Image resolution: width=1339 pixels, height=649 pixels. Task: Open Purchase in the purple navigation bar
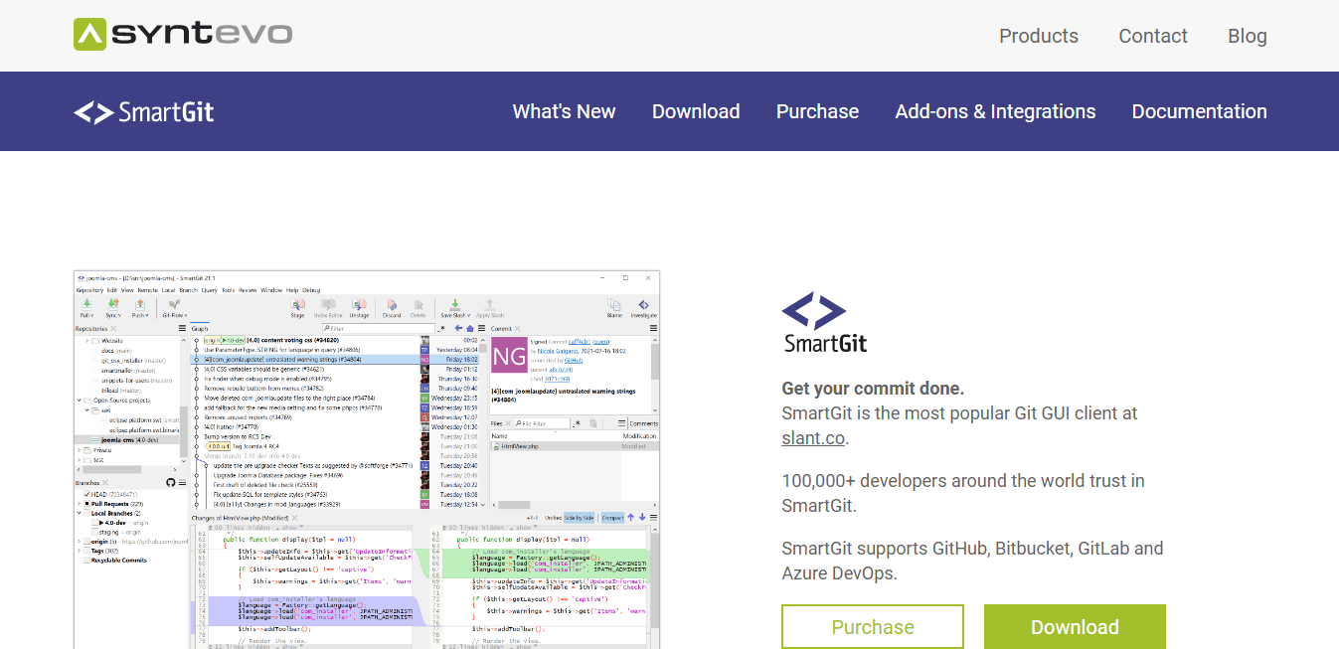coord(817,111)
